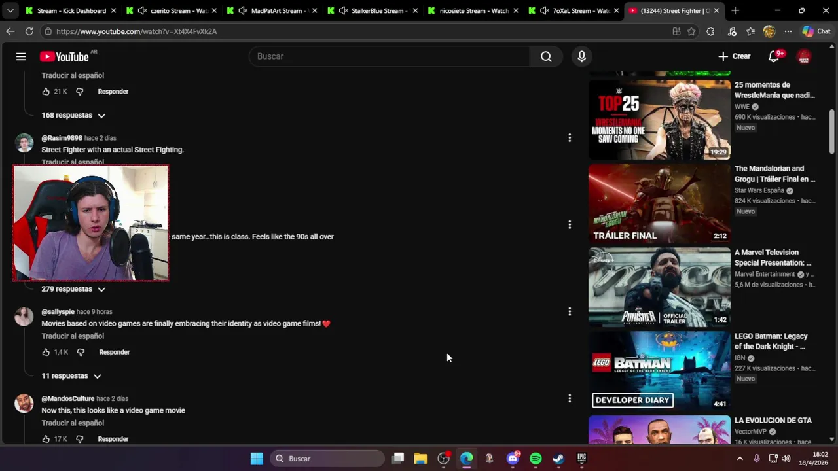Viewport: 838px width, 471px height.
Task: Open options menu for @Rasim9898 comment
Action: (x=570, y=138)
